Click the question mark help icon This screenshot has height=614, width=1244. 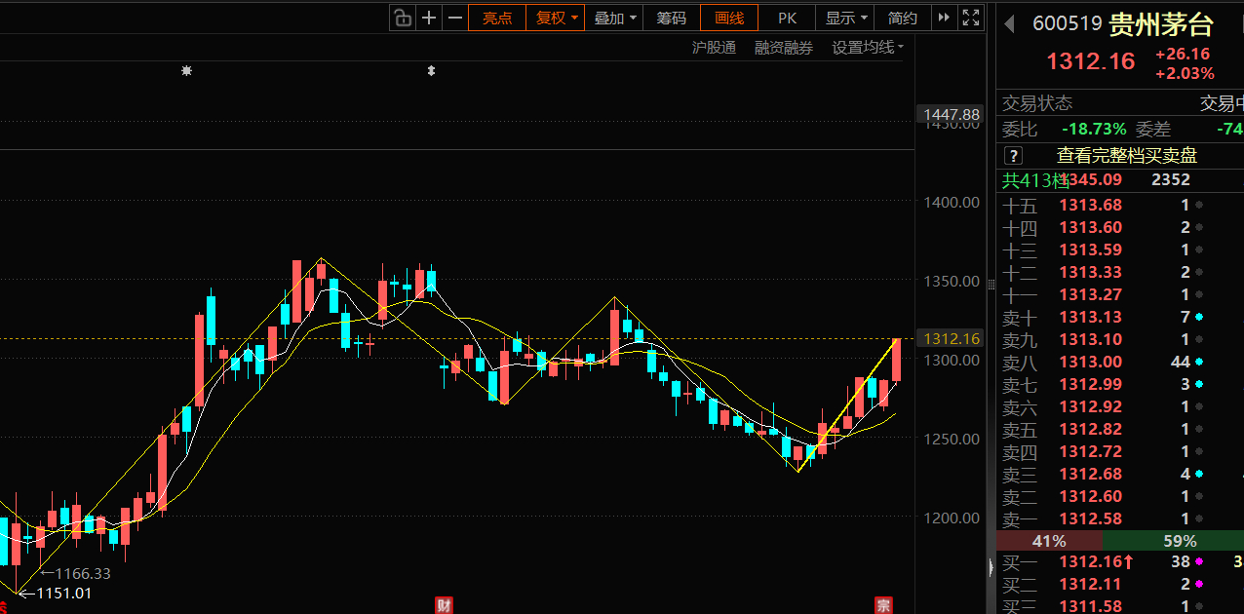[x=1014, y=155]
